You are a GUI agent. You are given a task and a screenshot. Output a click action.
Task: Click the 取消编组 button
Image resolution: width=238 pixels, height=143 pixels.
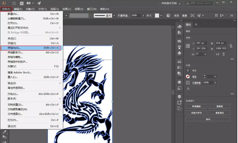point(196,106)
